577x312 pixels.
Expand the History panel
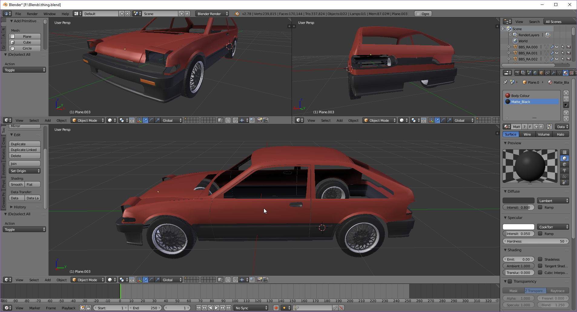[x=20, y=207]
